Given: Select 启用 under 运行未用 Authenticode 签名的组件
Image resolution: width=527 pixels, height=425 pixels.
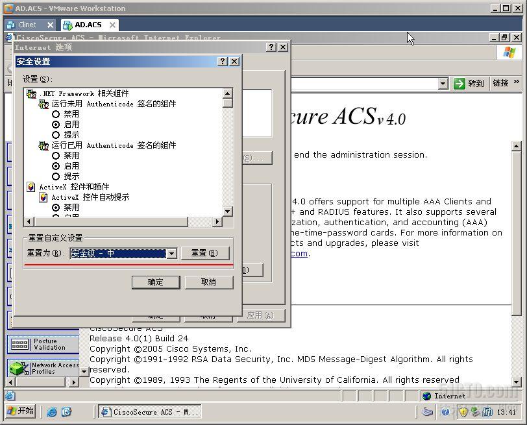Looking at the screenshot, I should (x=56, y=125).
